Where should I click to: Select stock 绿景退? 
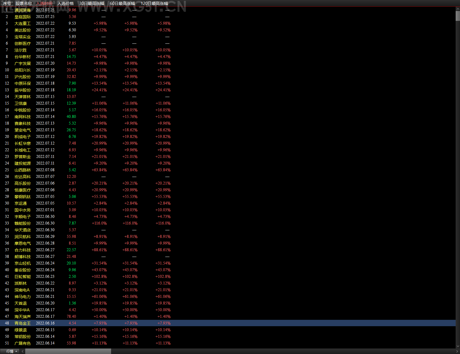point(21,330)
